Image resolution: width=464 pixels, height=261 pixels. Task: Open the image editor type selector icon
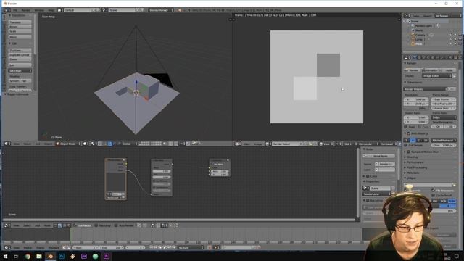tap(237, 144)
